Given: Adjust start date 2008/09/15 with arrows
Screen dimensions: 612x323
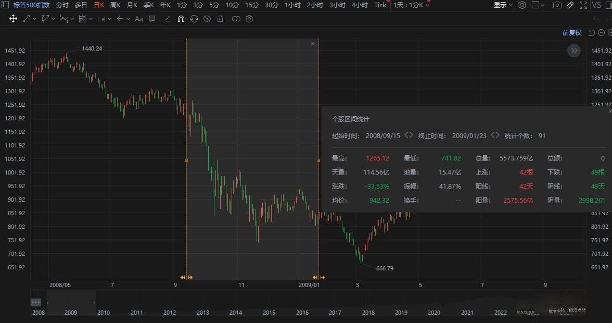Looking at the screenshot, I should 409,135.
